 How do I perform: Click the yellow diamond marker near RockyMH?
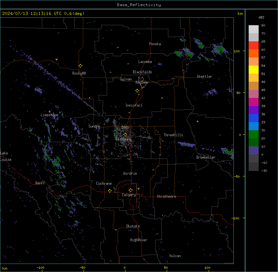tap(81, 66)
